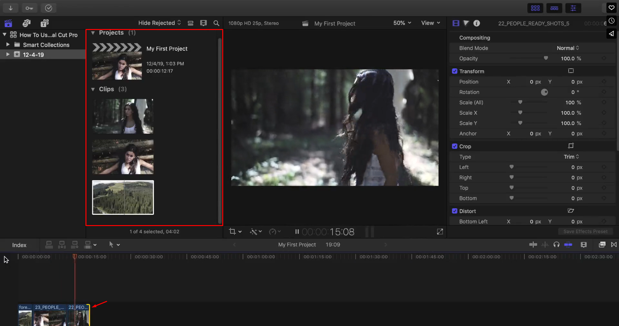This screenshot has height=326, width=619.
Task: Toggle the timeline snapping icon
Action: click(568, 245)
